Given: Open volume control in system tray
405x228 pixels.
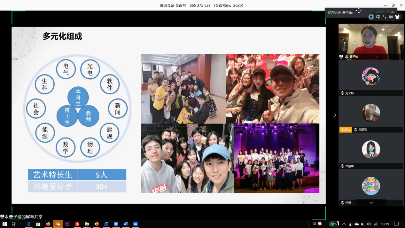Looking at the screenshot, I should (x=369, y=224).
